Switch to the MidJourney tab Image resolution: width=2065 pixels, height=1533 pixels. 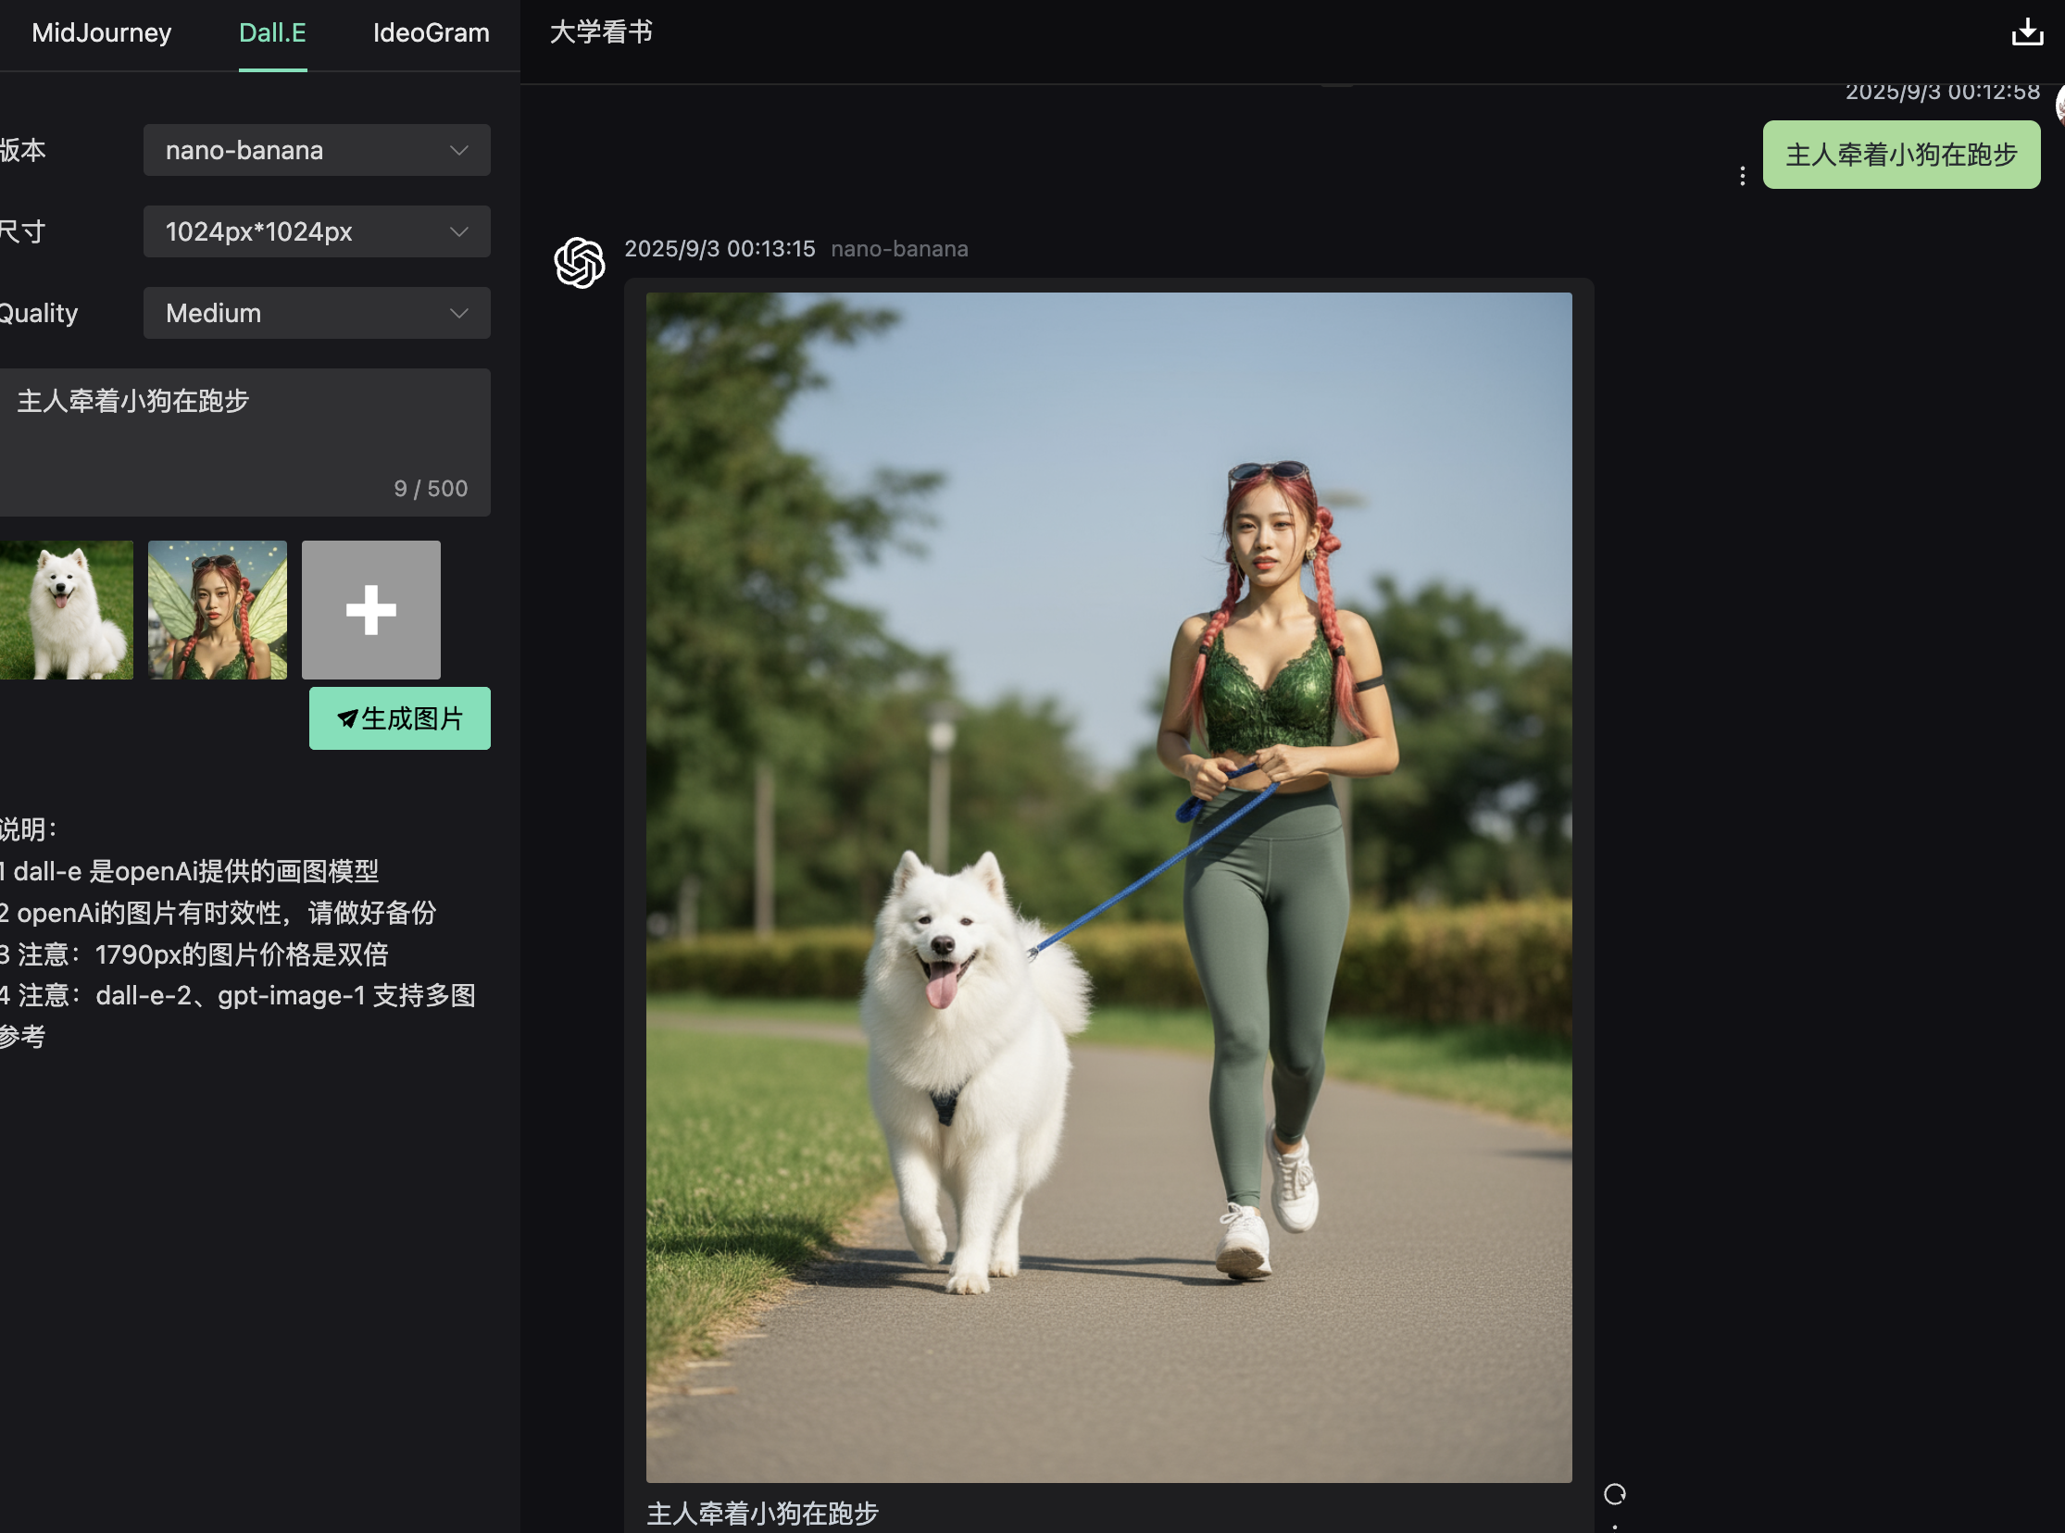[x=101, y=33]
